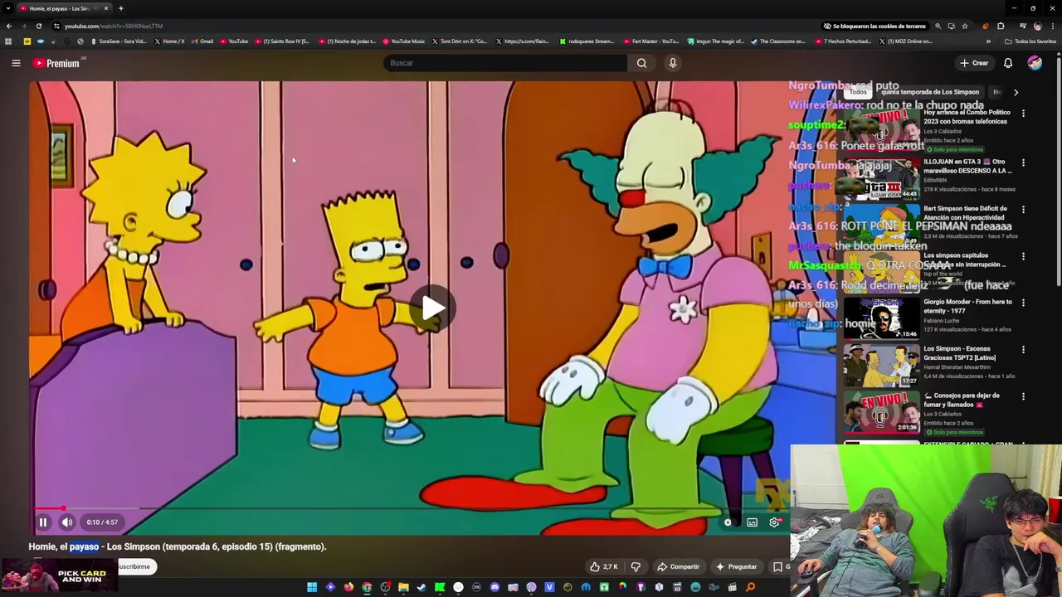The image size is (1062, 597).
Task: Open YouTube notifications bell
Action: point(1008,63)
